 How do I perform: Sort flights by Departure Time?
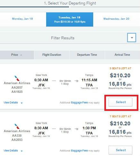click(87, 55)
